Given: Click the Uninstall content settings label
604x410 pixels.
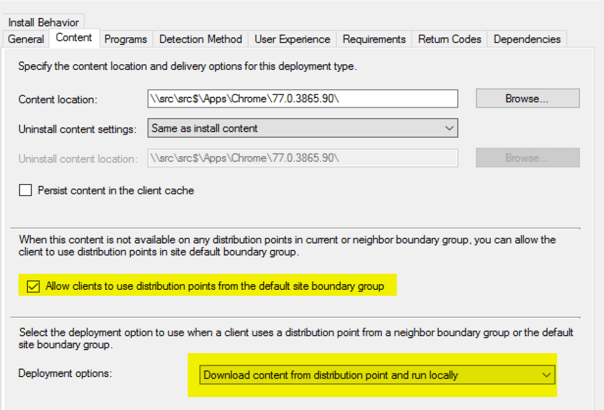Looking at the screenshot, I should coord(77,129).
